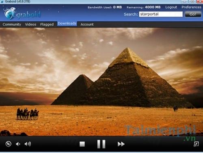Click the Logout link
This screenshot has width=203, height=153.
(x=171, y=7)
